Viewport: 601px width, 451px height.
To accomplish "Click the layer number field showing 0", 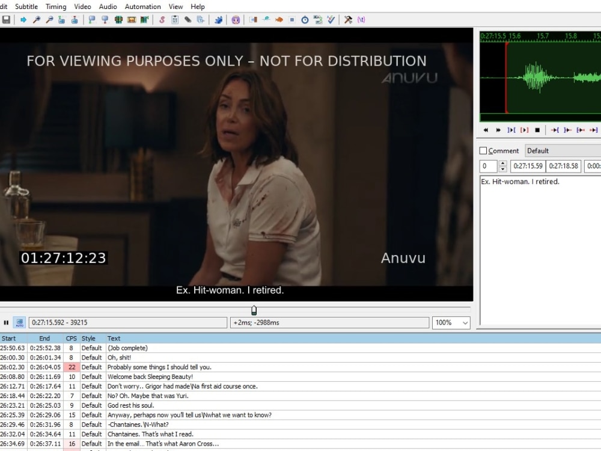I will coord(489,166).
